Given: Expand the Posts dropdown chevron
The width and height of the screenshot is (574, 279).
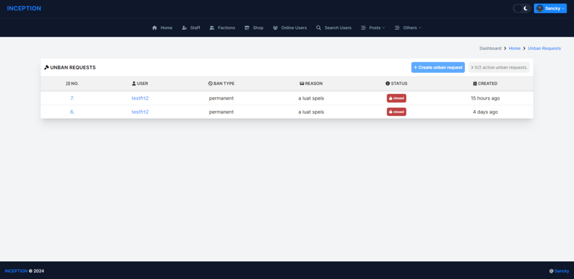Looking at the screenshot, I should point(383,27).
